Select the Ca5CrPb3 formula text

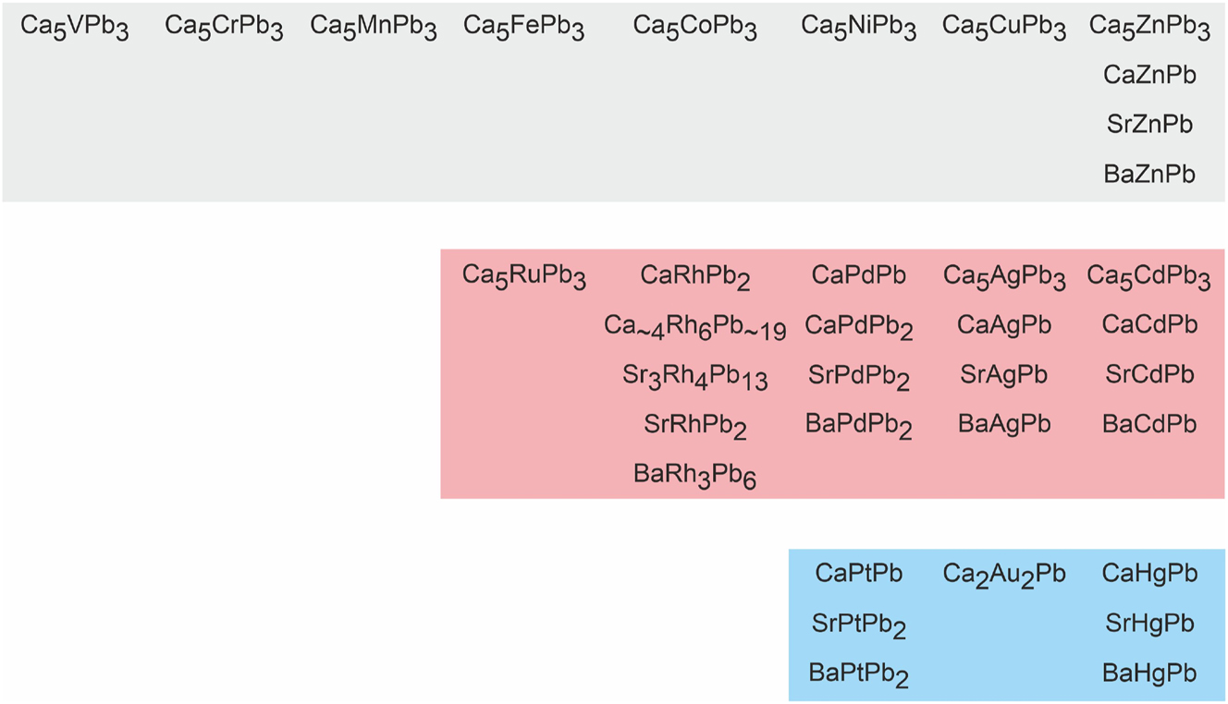point(224,27)
